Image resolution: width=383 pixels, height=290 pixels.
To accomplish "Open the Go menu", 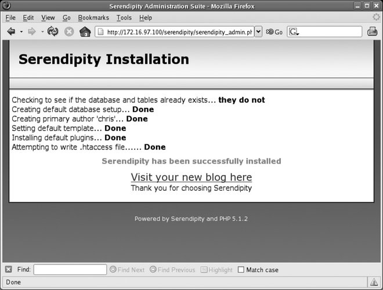I will [66, 18].
